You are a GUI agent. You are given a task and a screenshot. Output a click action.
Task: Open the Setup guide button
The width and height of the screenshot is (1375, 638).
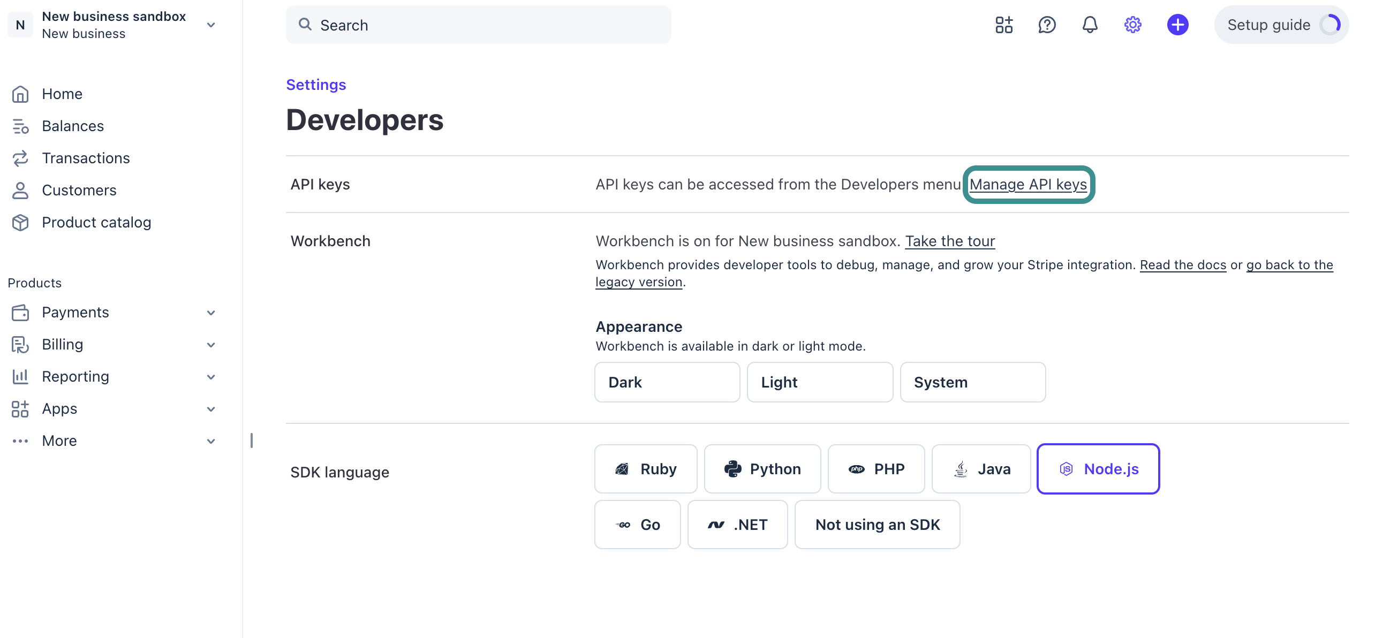pos(1281,25)
